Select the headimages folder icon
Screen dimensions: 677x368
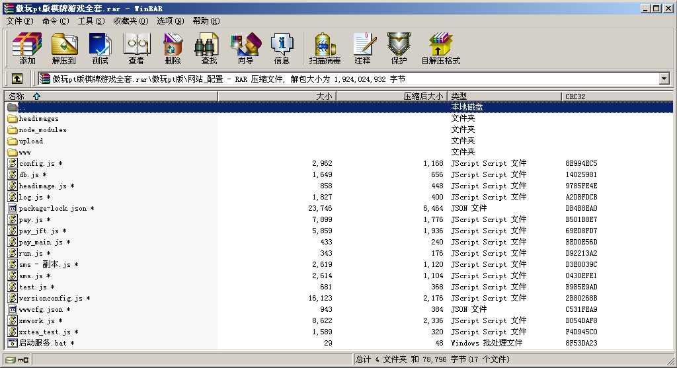coord(13,118)
